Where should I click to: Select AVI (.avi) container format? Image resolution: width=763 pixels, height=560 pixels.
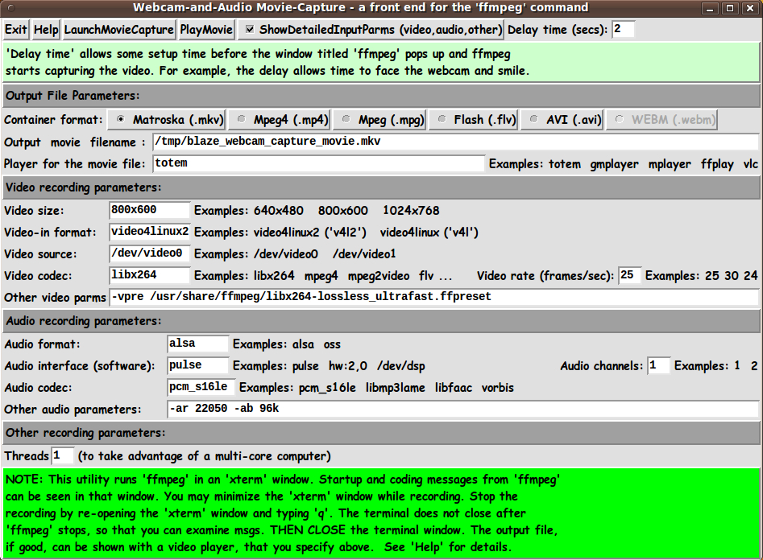(x=562, y=120)
